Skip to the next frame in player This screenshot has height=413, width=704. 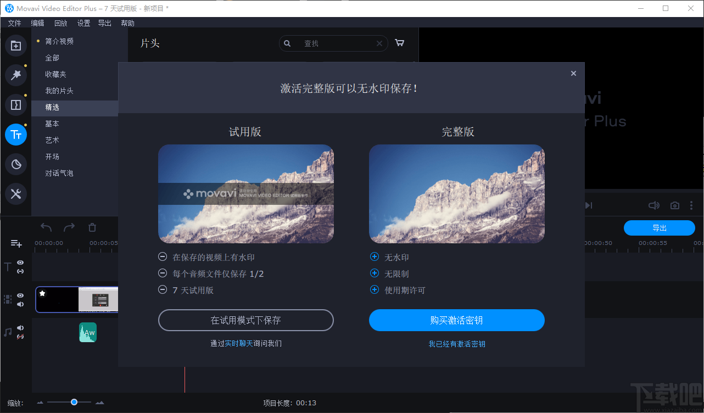pos(588,205)
